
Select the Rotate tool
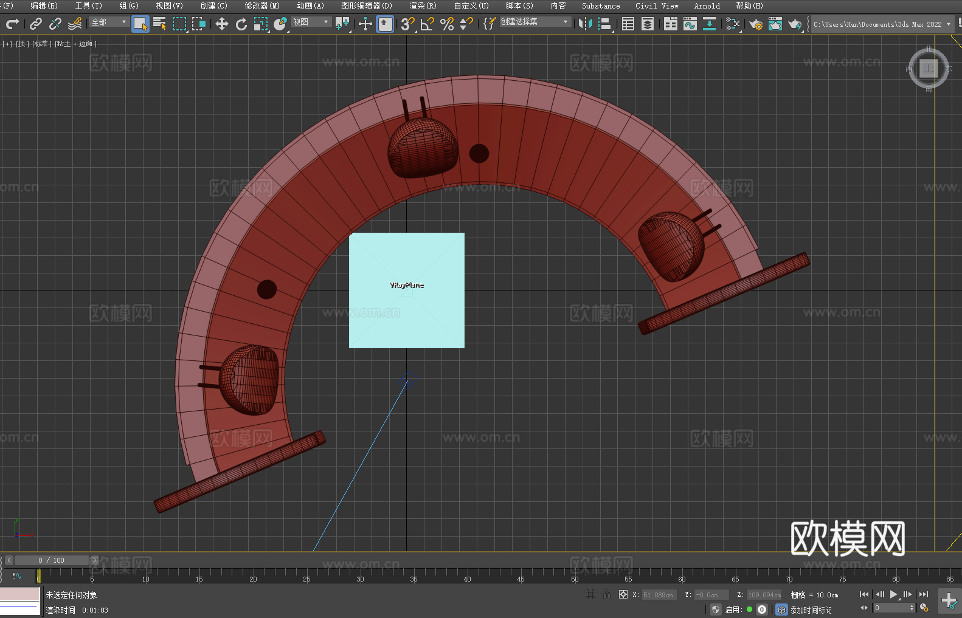[241, 24]
